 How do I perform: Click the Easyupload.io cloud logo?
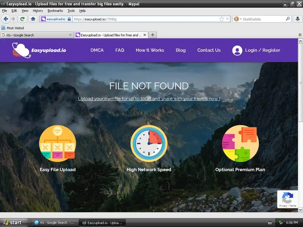click(x=39, y=50)
